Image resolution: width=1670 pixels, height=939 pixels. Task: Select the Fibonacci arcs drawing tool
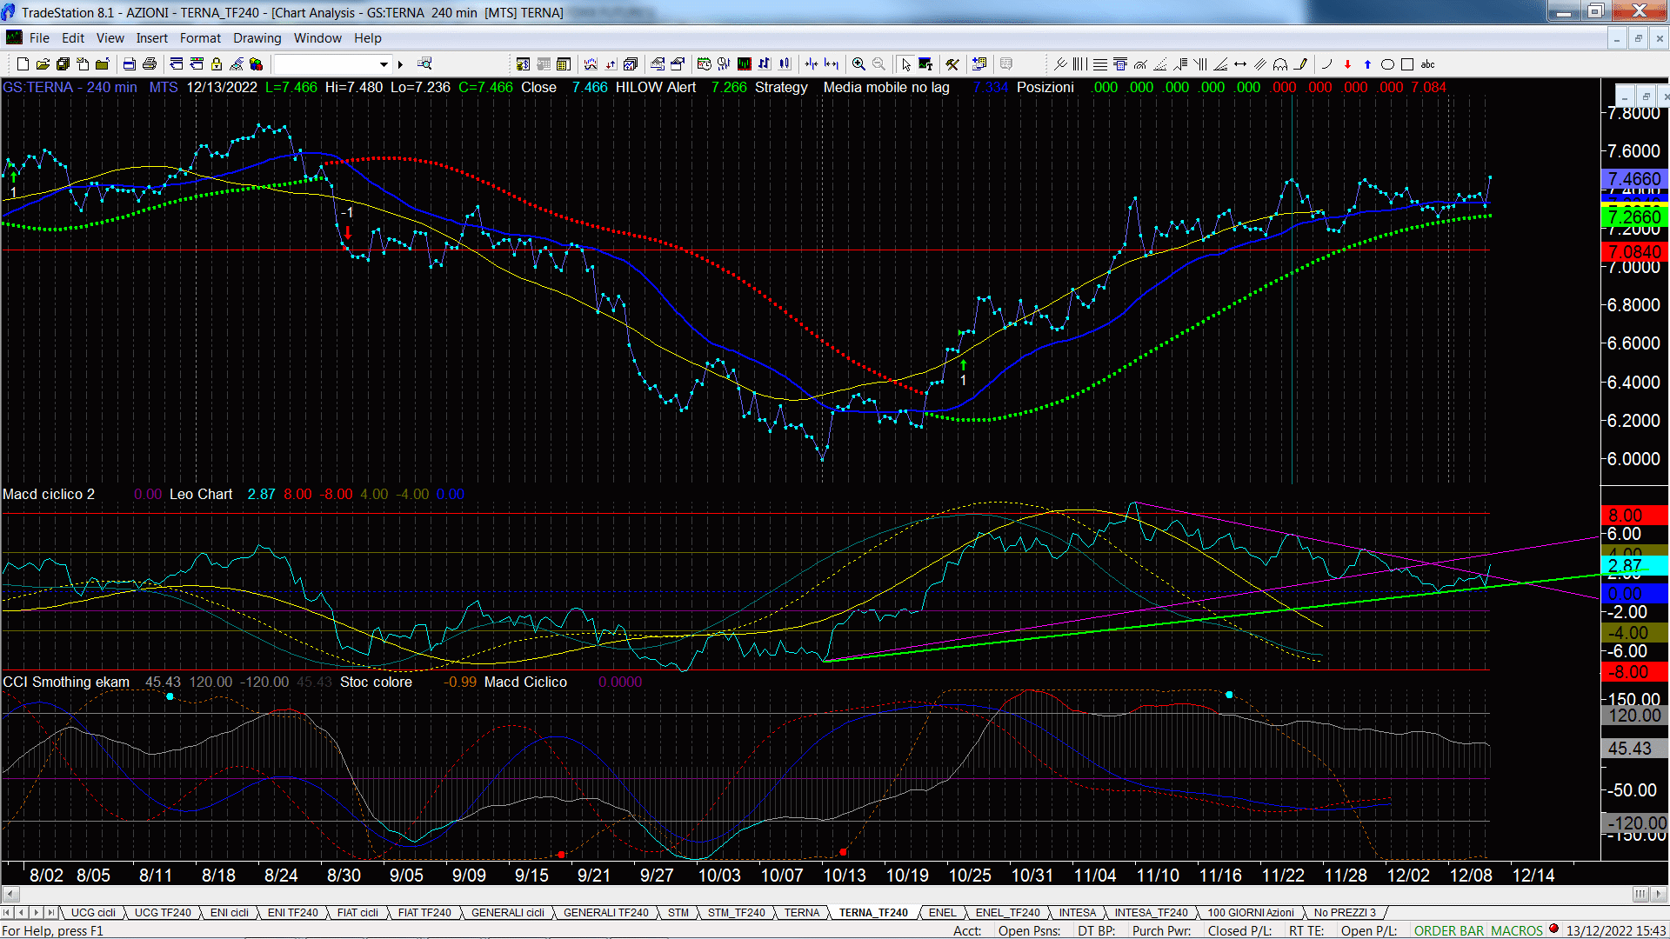[x=1140, y=64]
